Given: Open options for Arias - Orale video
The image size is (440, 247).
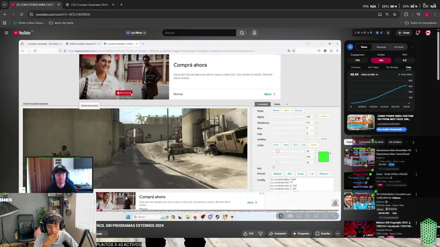Looking at the screenshot, I should coord(416,174).
